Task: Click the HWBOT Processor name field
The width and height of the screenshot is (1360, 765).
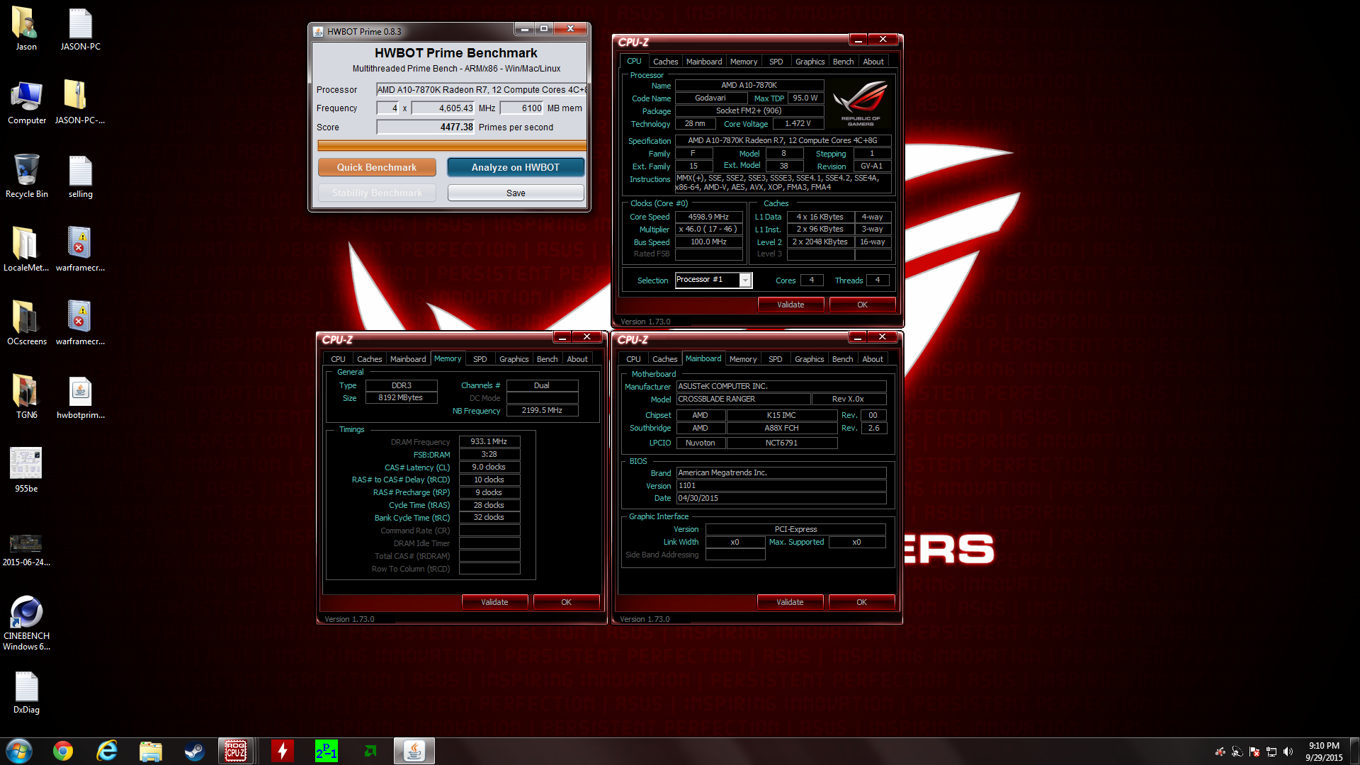Action: click(481, 89)
